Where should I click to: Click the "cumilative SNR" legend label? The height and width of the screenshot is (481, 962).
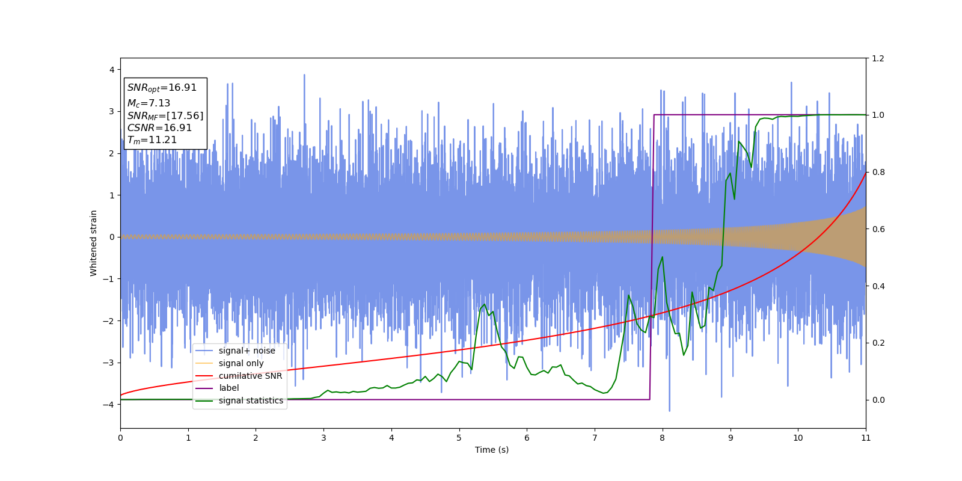(x=250, y=376)
